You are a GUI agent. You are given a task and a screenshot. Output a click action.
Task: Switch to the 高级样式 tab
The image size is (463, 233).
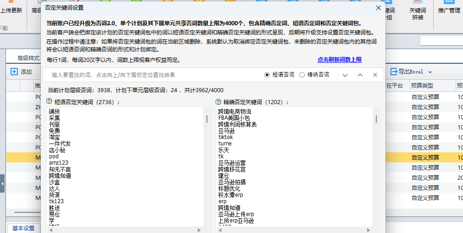click(x=28, y=58)
